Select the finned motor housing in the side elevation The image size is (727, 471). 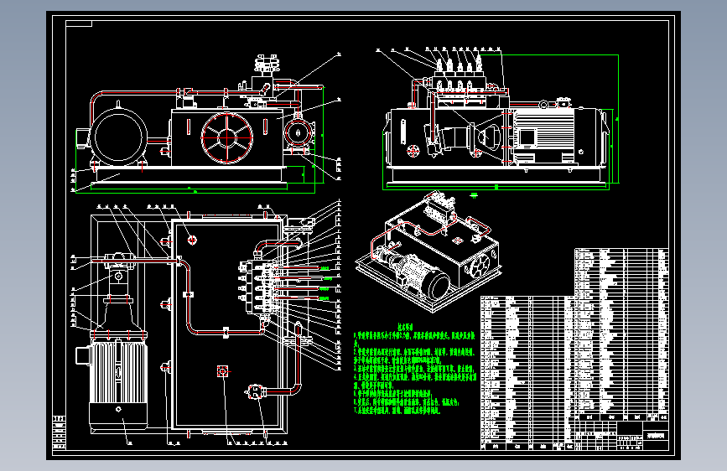coord(544,136)
